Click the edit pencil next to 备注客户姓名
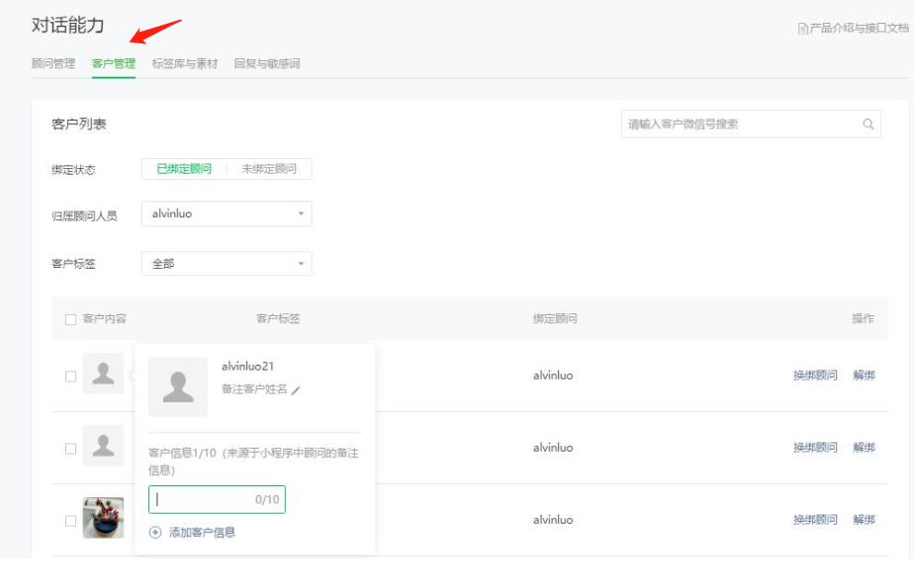This screenshot has width=914, height=588. [x=296, y=390]
